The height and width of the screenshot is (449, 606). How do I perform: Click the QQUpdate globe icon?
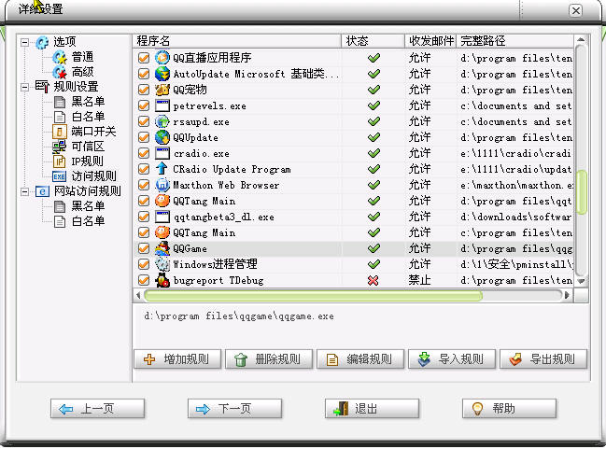162,137
